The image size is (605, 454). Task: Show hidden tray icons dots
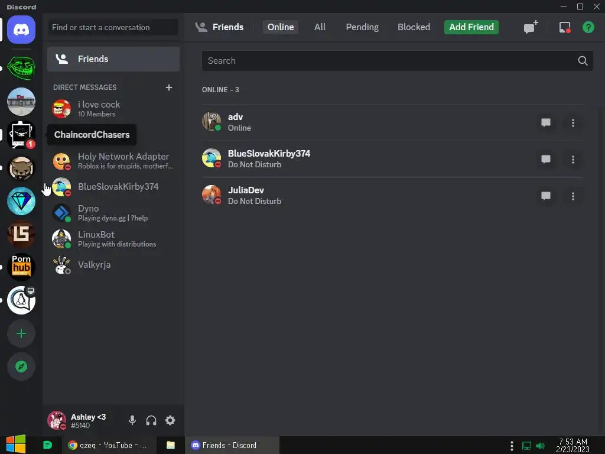click(x=512, y=446)
